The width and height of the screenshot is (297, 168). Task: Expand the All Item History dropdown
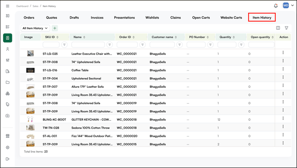(x=35, y=28)
